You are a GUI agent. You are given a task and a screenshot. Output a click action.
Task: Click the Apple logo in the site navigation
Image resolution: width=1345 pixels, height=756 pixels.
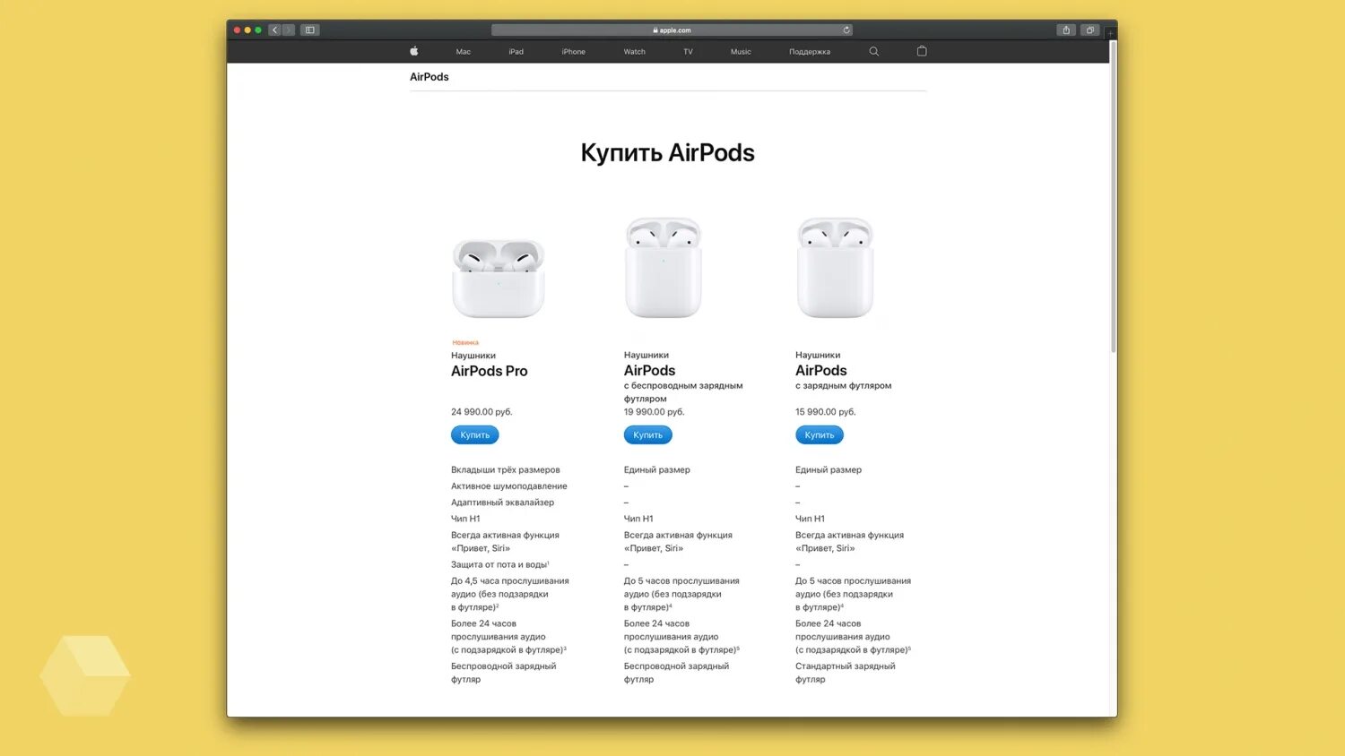coord(414,51)
